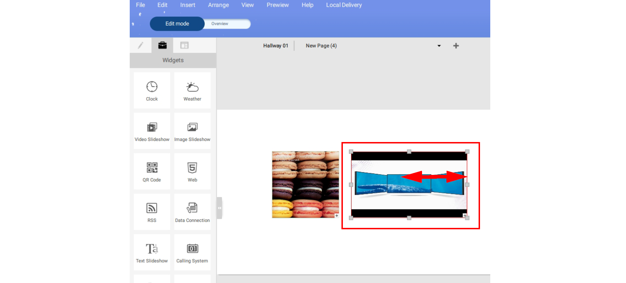
Task: Open the Arrange menu
Action: 218,5
